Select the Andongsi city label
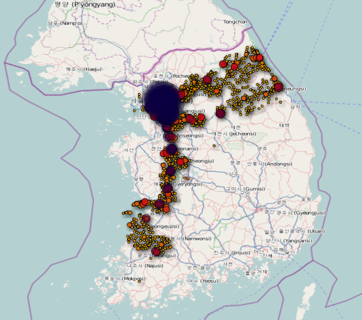Image resolution: width=362 pixels, height=320 pixels. click(x=269, y=164)
